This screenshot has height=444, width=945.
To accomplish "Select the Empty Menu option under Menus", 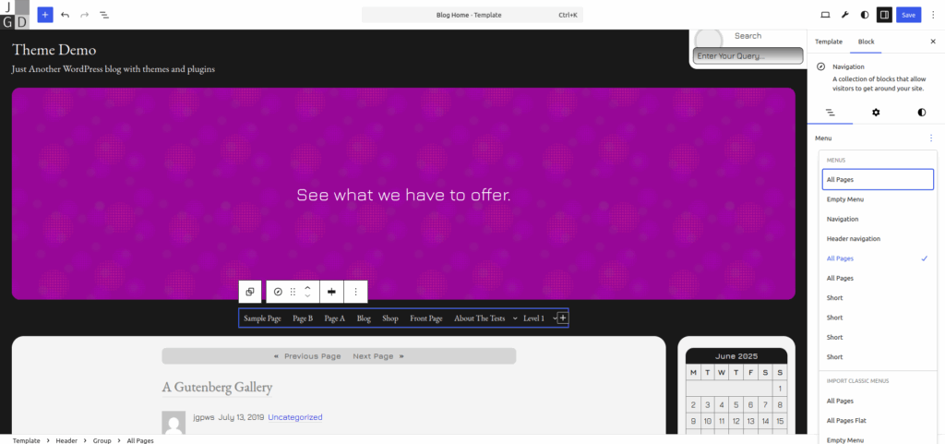I will (x=845, y=199).
